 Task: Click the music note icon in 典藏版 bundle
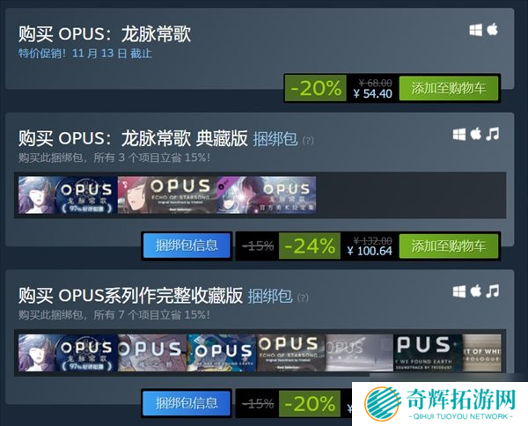(x=492, y=134)
